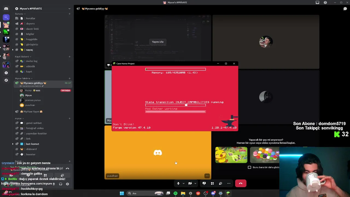350x197 pixels.
Task: Click the Add a Server plus icon
Action: click(6, 73)
